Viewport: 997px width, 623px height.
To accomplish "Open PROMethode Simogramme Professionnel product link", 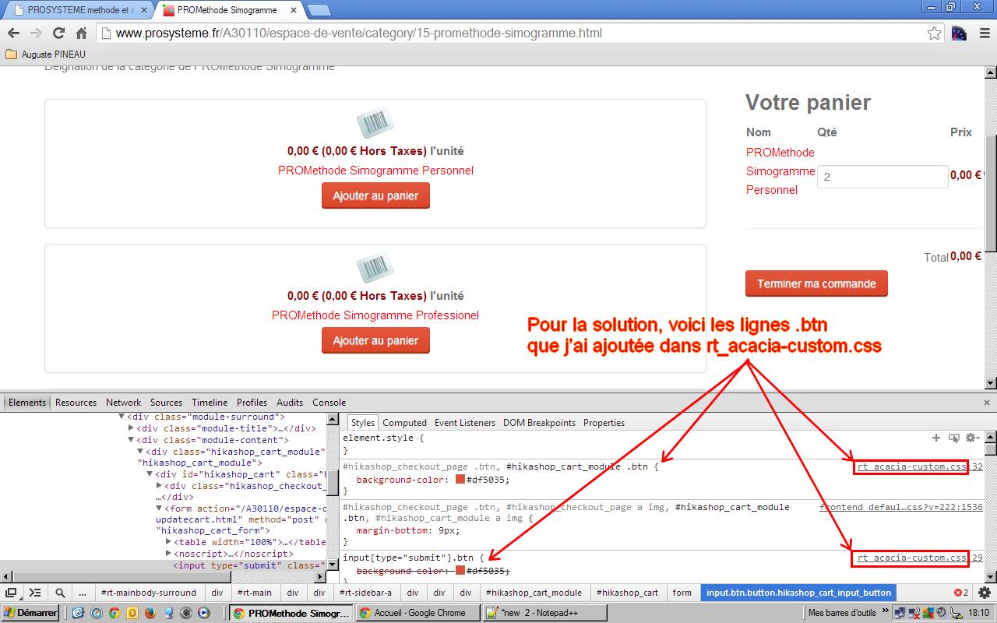I will (x=375, y=315).
